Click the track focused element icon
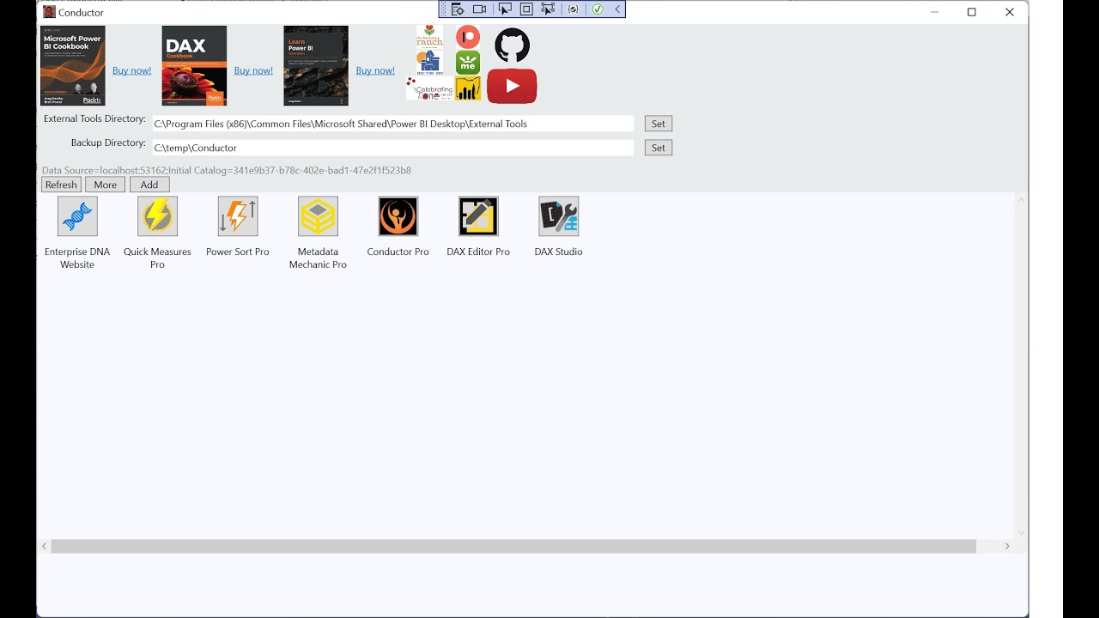The height and width of the screenshot is (618, 1099). (548, 9)
